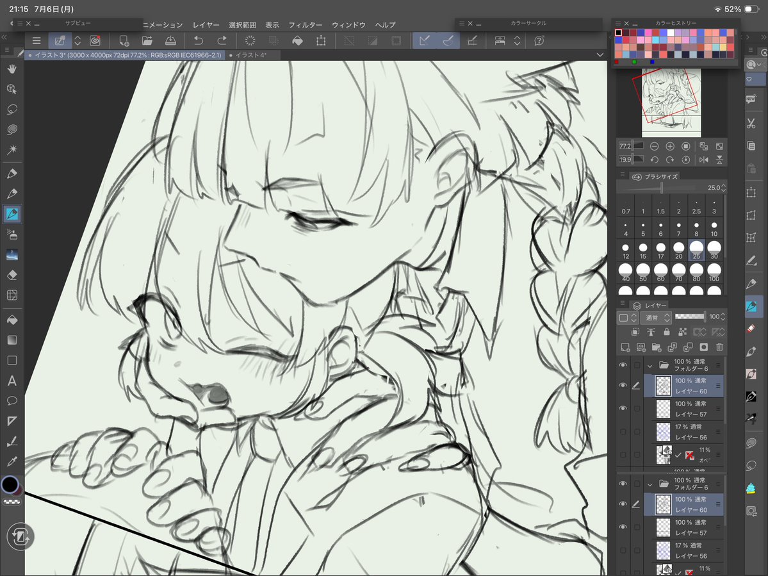The height and width of the screenshot is (576, 768).
Task: Create a new canvas from command bar
Action: point(124,40)
